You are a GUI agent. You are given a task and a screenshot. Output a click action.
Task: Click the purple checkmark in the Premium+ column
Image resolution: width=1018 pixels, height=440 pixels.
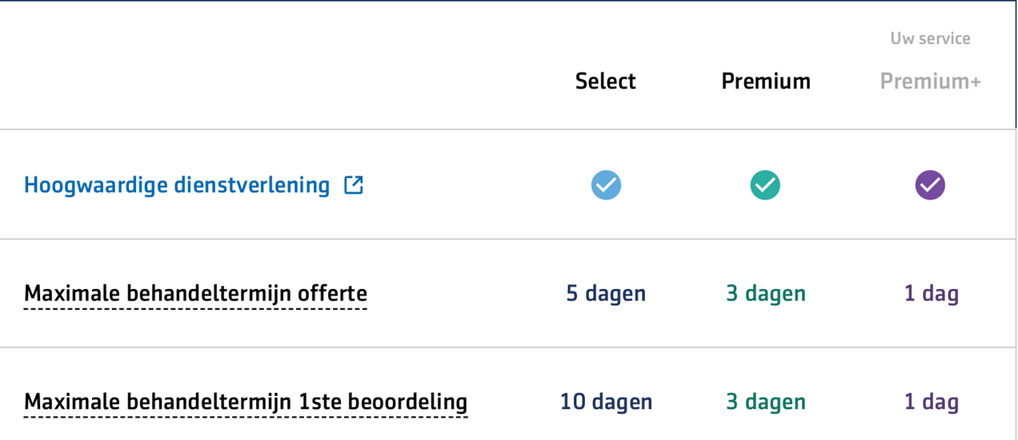(930, 185)
